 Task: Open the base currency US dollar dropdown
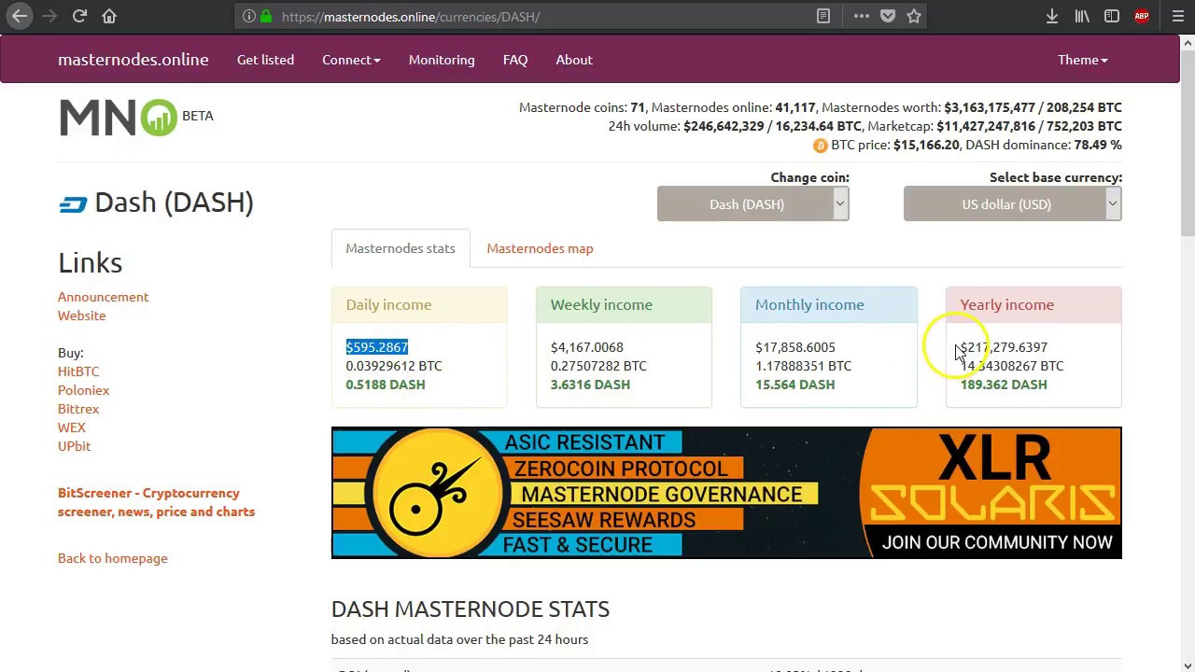(x=1012, y=203)
